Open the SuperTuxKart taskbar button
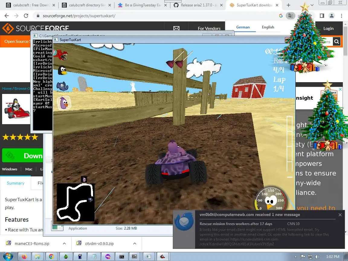The width and height of the screenshot is (348, 261). (163, 256)
